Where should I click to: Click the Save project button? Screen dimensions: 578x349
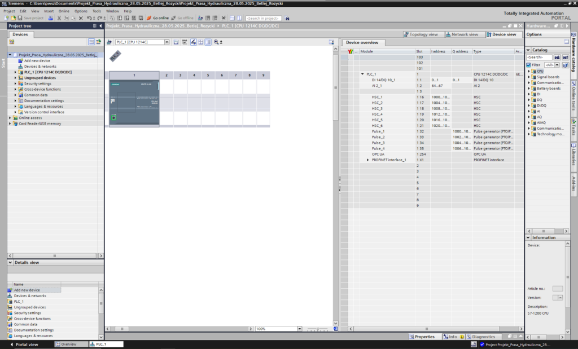click(x=30, y=18)
